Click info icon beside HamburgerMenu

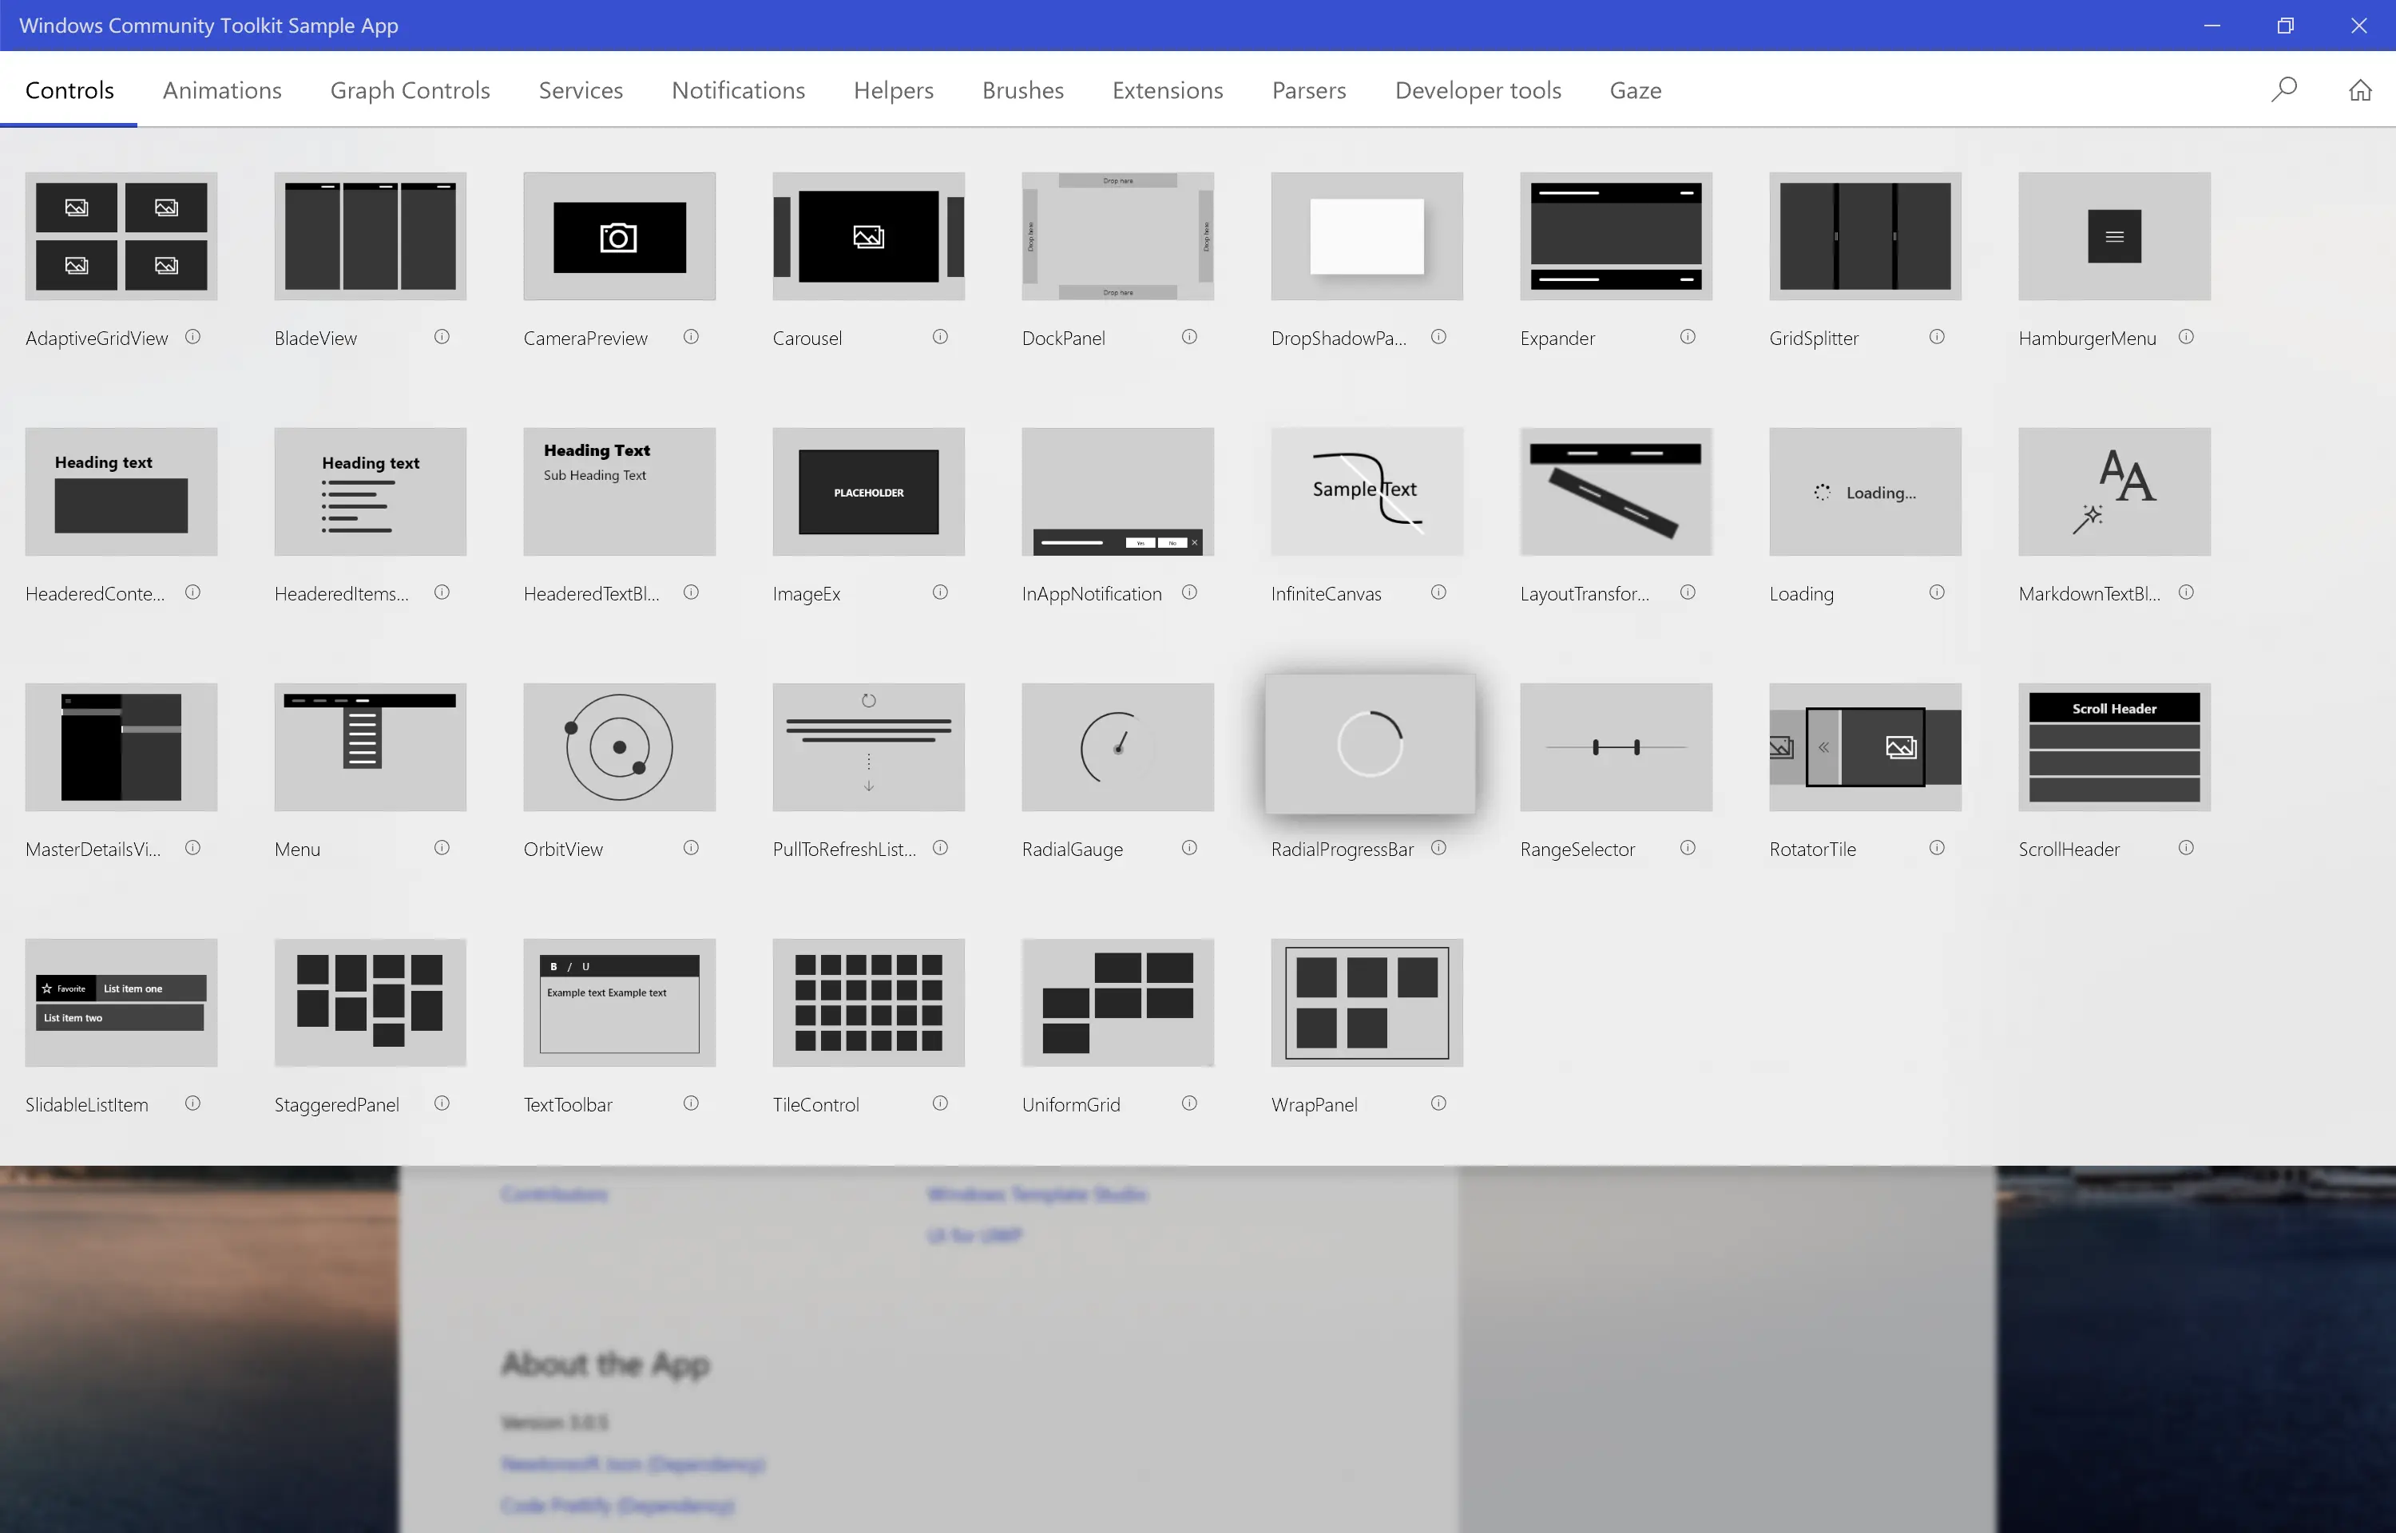click(2186, 336)
